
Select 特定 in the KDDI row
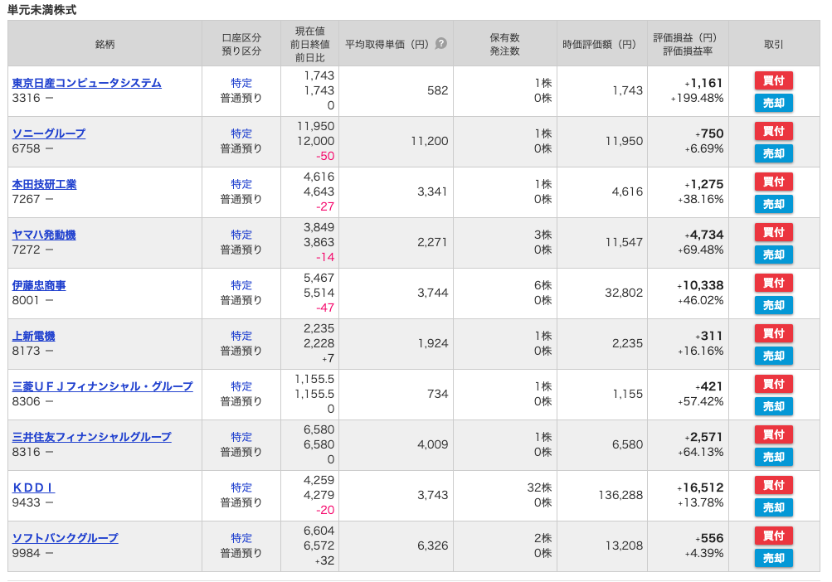[241, 487]
